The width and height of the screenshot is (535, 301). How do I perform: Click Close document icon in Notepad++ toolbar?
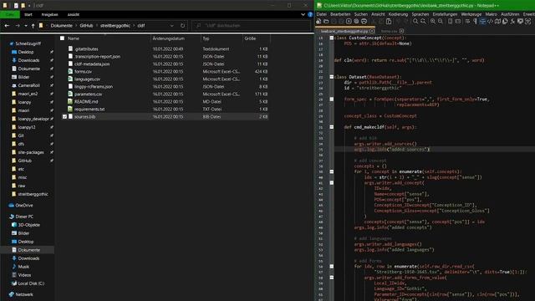(349, 21)
